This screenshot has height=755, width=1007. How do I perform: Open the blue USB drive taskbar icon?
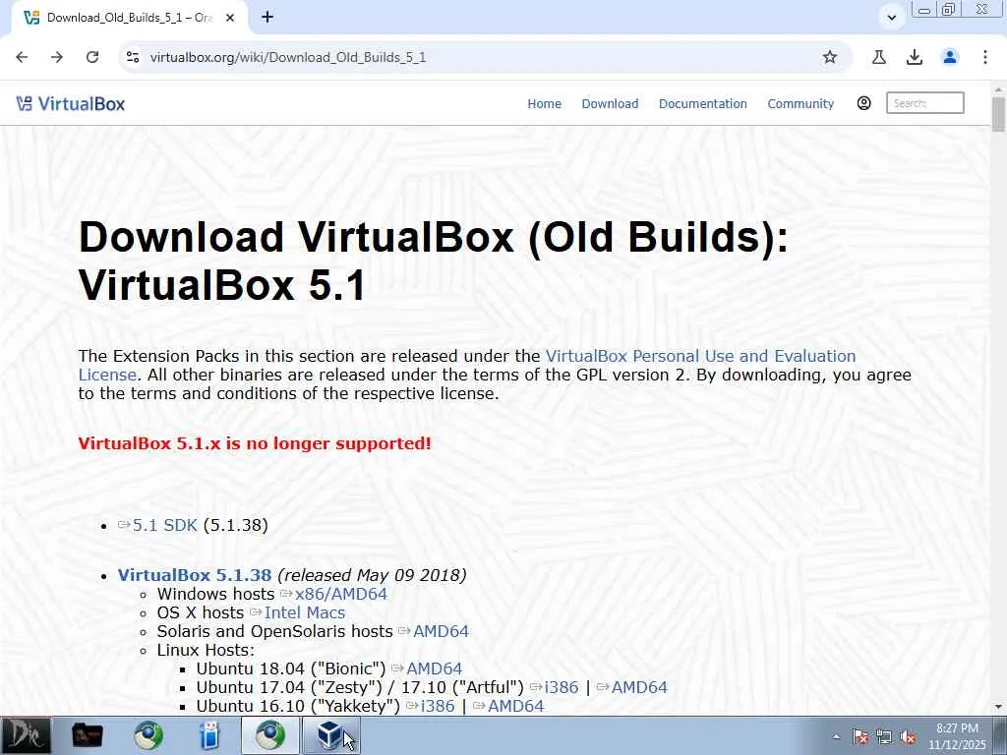coord(208,735)
